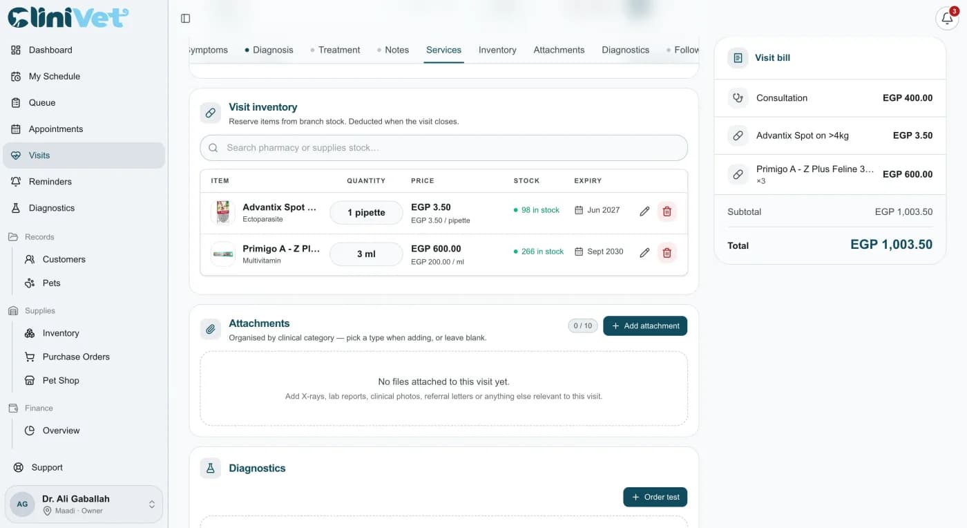The height and width of the screenshot is (528, 967).
Task: Click the Consultation stethoscope icon in bill
Action: click(738, 98)
